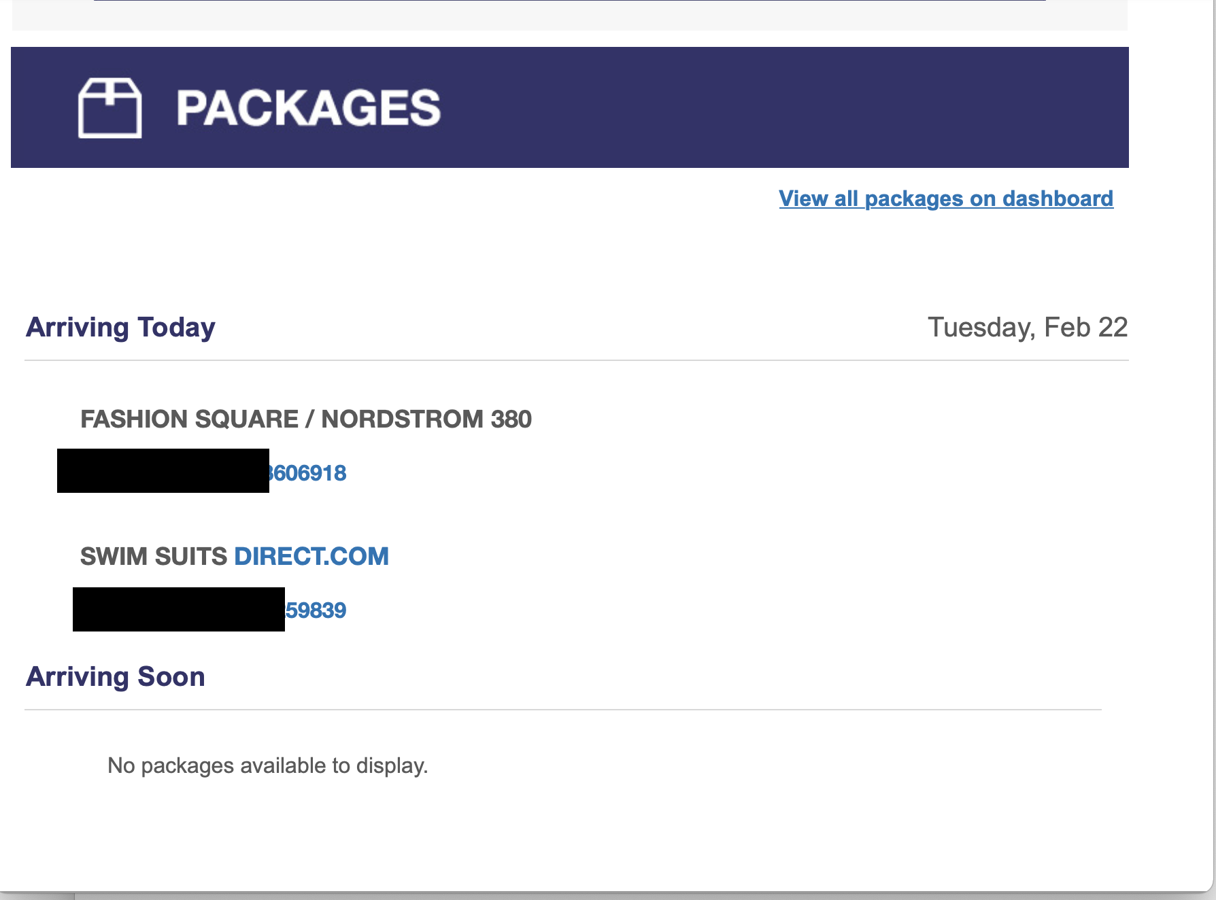
Task: Click the date label Tuesday, Feb 22
Action: pyautogui.click(x=1028, y=328)
